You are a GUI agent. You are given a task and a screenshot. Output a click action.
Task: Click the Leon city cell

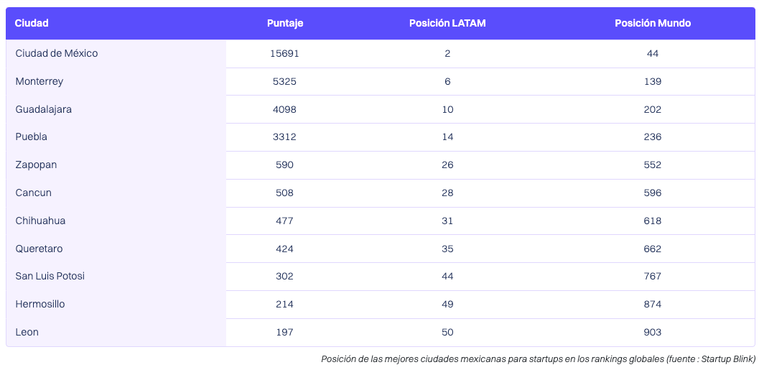27,332
